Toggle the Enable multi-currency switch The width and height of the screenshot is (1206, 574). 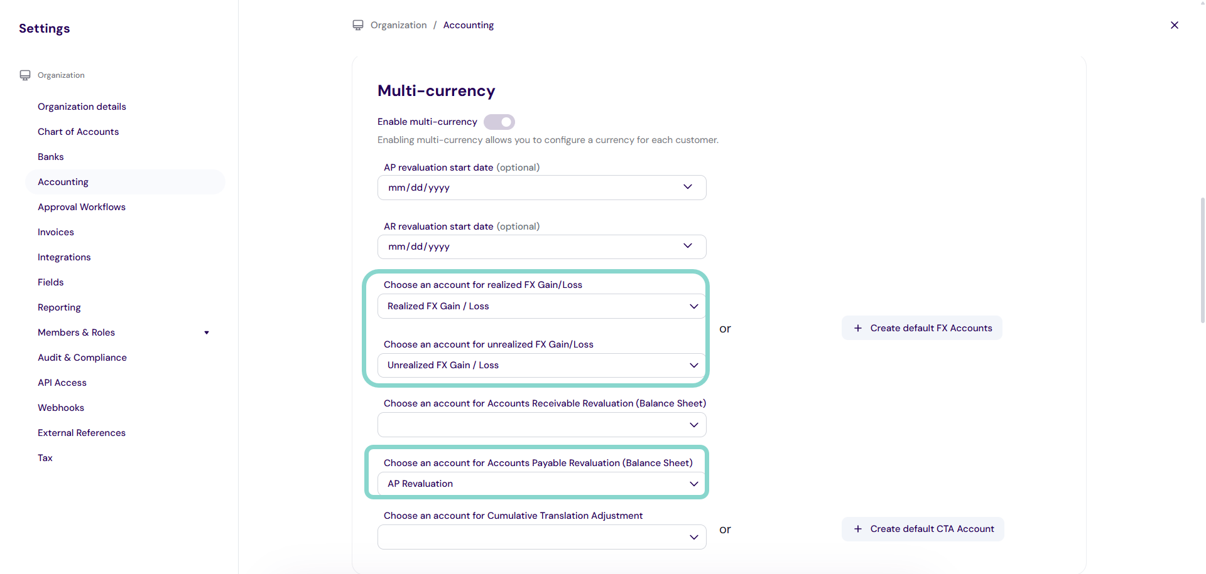pos(499,122)
